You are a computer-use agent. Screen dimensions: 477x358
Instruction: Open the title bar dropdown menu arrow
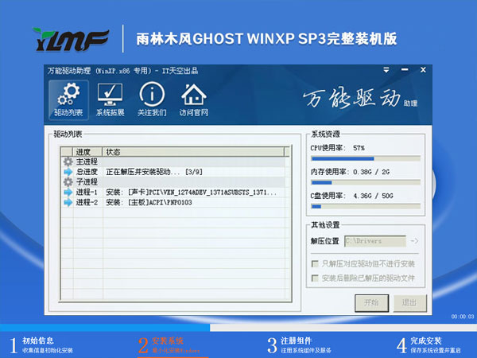click(x=386, y=70)
